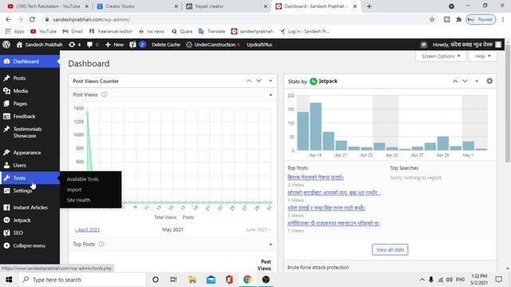The height and width of the screenshot is (287, 511).
Task: Open Jetpack Stats settings gear
Action: point(489,81)
